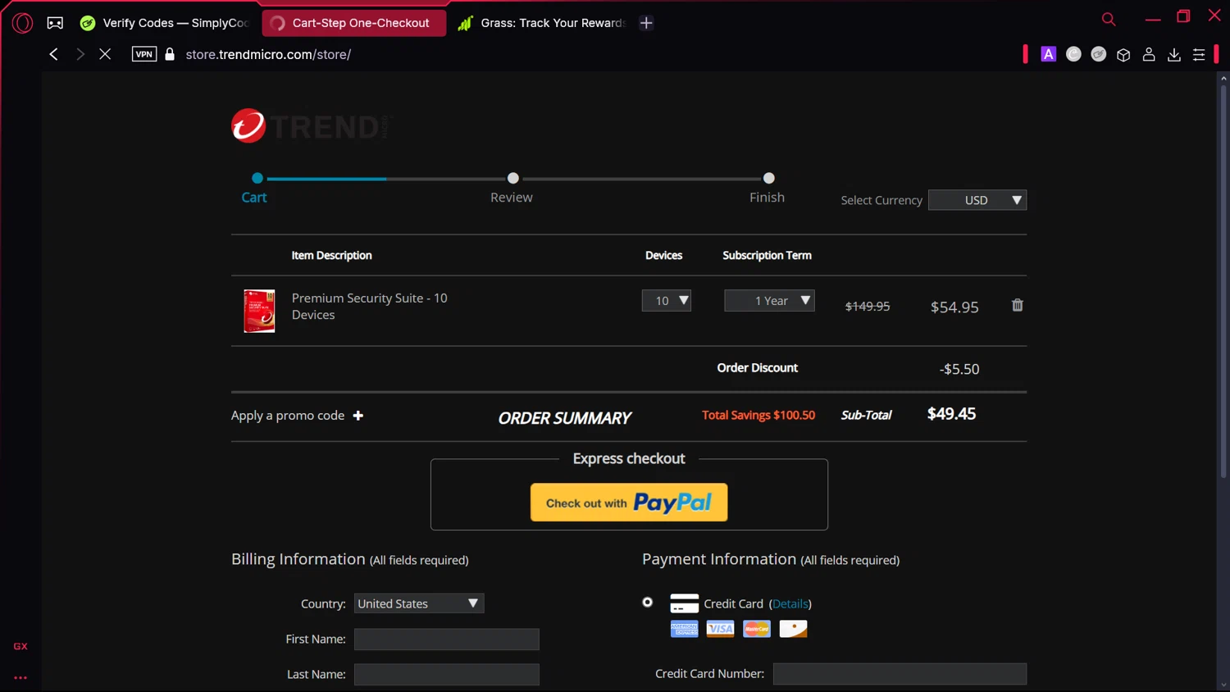Click the American Express card logo
Viewport: 1230px width, 692px height.
coord(684,629)
